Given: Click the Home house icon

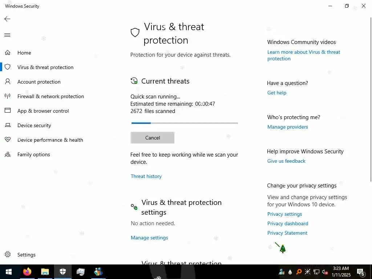Looking at the screenshot, I should point(8,52).
